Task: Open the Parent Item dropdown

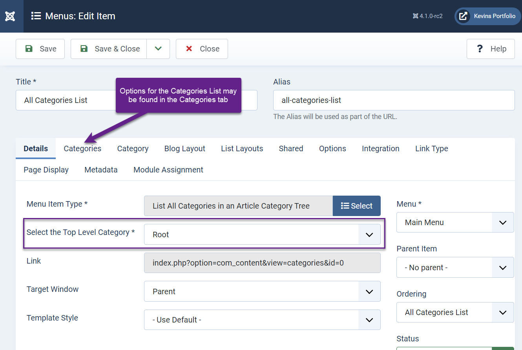Action: click(x=455, y=268)
